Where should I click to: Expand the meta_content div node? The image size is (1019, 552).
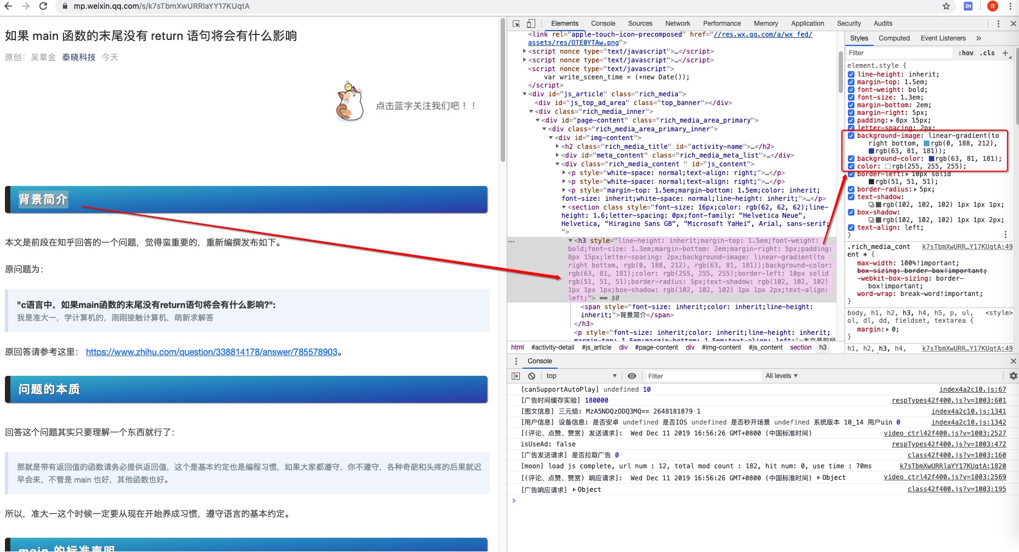[x=558, y=155]
